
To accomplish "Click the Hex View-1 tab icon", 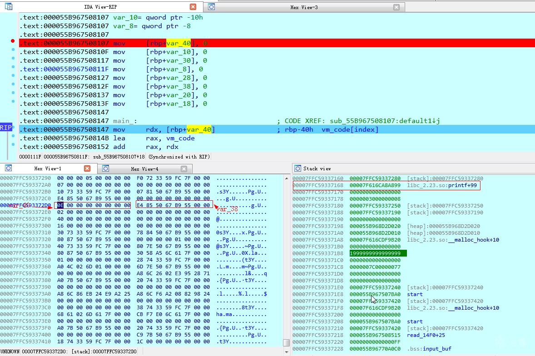I will [9, 168].
